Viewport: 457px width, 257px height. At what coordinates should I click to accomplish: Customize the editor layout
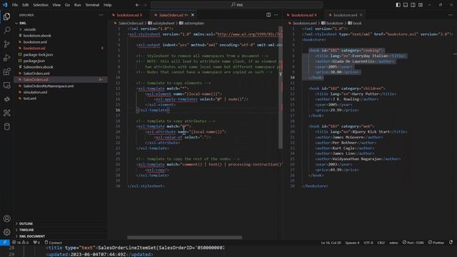pyautogui.click(x=421, y=5)
